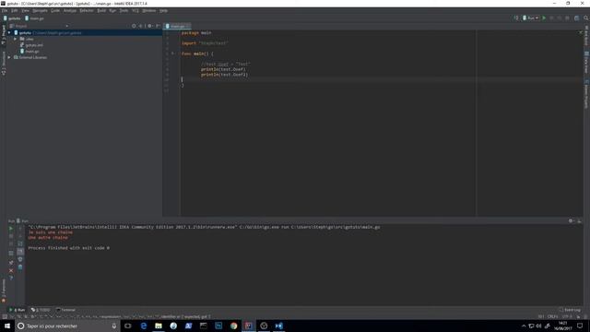Toggle soft-wrap in Run console

(x=20, y=243)
